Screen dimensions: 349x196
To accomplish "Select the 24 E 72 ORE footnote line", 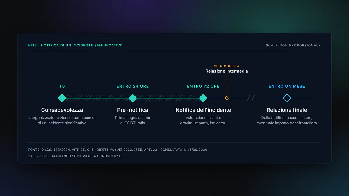I will click(74, 156).
